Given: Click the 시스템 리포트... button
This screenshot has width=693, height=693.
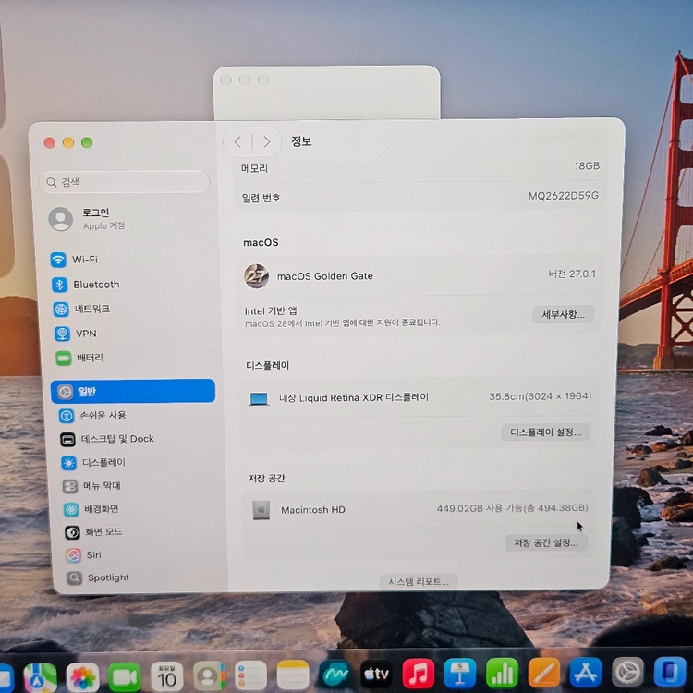Looking at the screenshot, I should pos(419,581).
